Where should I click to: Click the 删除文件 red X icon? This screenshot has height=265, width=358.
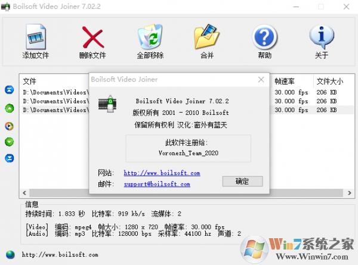(92, 37)
